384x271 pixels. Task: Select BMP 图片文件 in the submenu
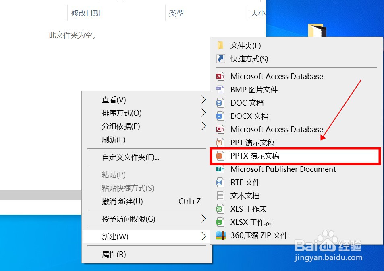coord(297,90)
